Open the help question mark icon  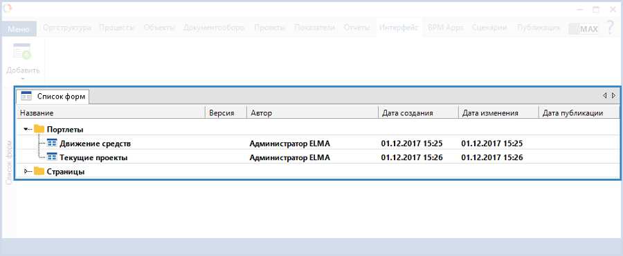(610, 28)
